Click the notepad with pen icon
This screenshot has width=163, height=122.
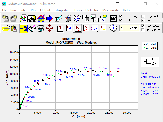point(32,28)
